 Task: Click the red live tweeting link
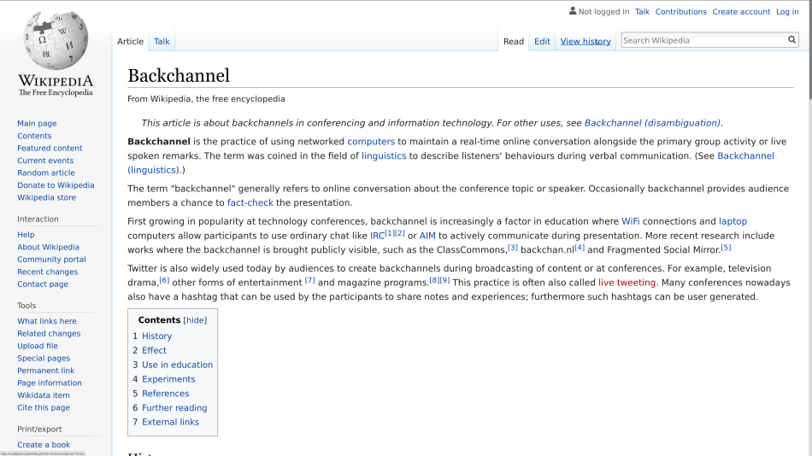click(627, 283)
